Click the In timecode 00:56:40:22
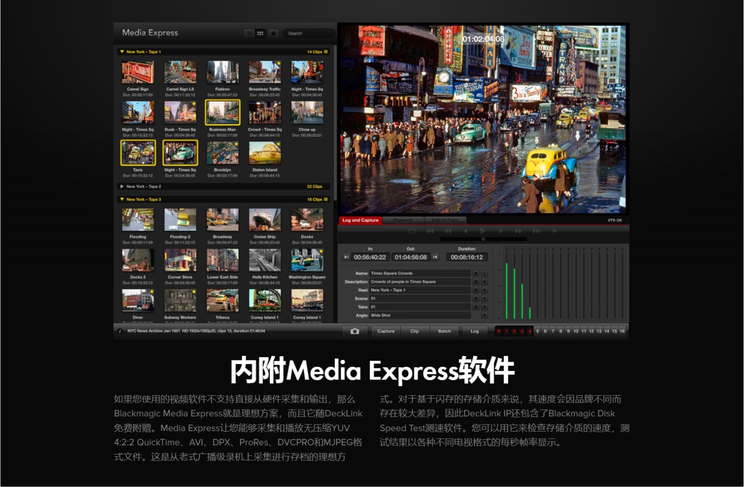Screen dimensions: 744x487 pos(370,257)
